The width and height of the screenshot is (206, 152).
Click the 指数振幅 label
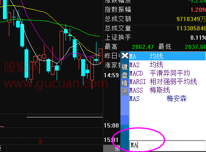(x=118, y=10)
